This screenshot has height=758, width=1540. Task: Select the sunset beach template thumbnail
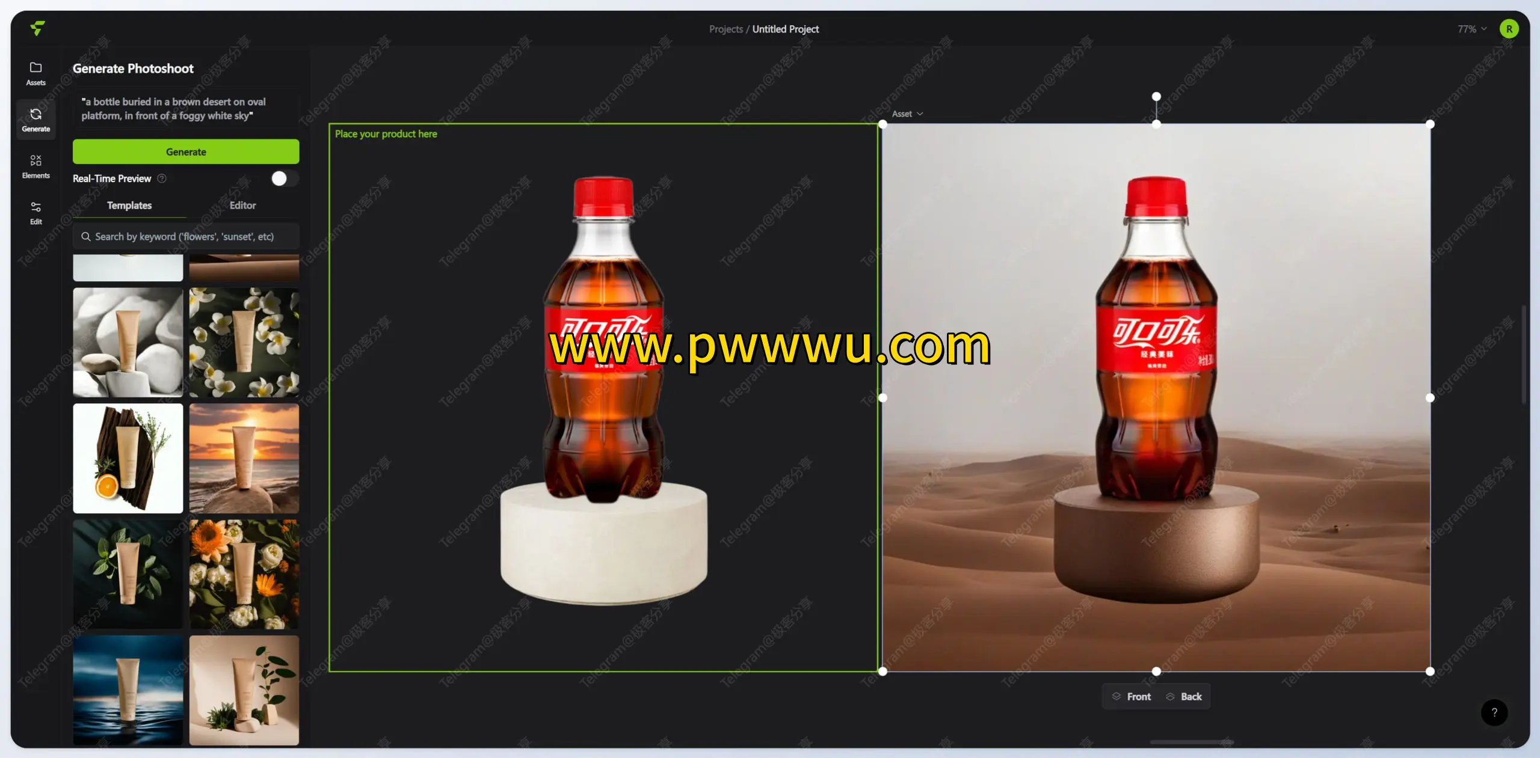[244, 458]
